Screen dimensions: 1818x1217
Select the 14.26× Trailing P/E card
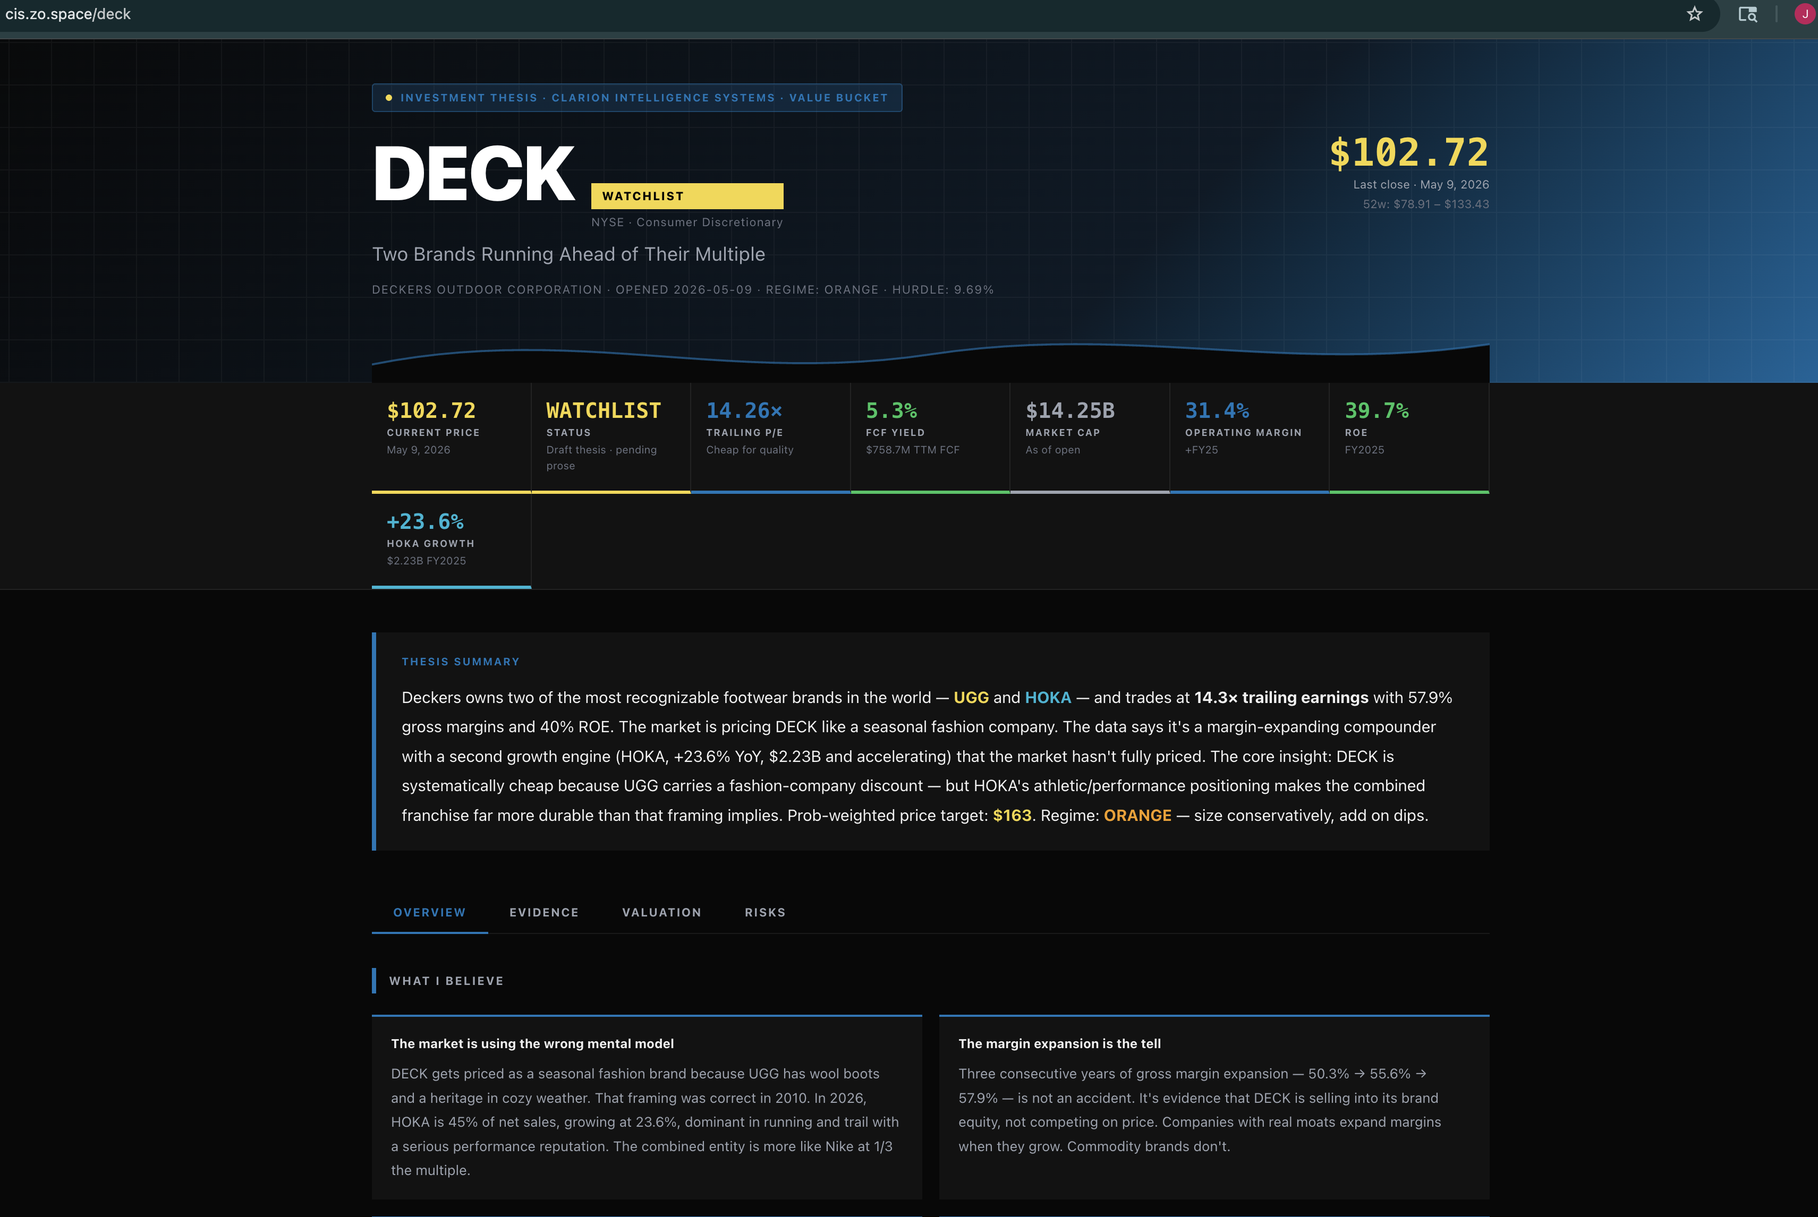(x=770, y=438)
